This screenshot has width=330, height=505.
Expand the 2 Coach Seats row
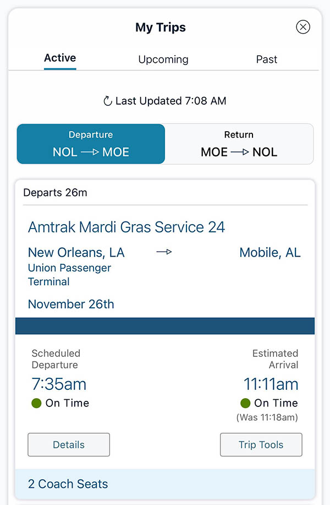click(67, 484)
